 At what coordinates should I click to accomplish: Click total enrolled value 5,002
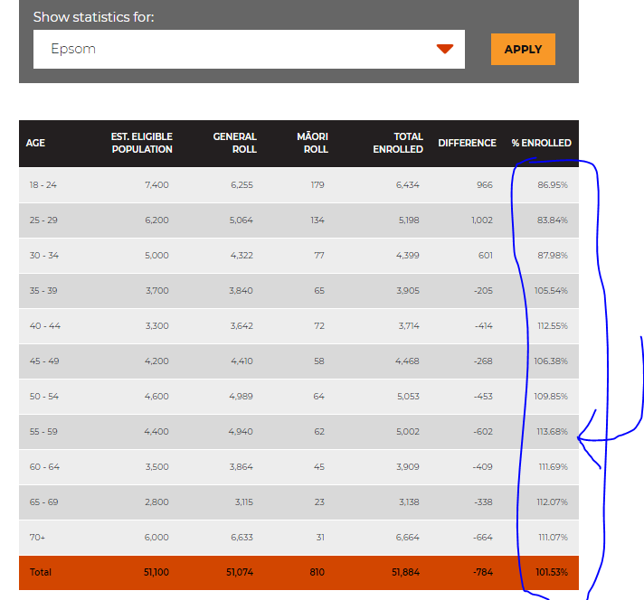point(408,432)
